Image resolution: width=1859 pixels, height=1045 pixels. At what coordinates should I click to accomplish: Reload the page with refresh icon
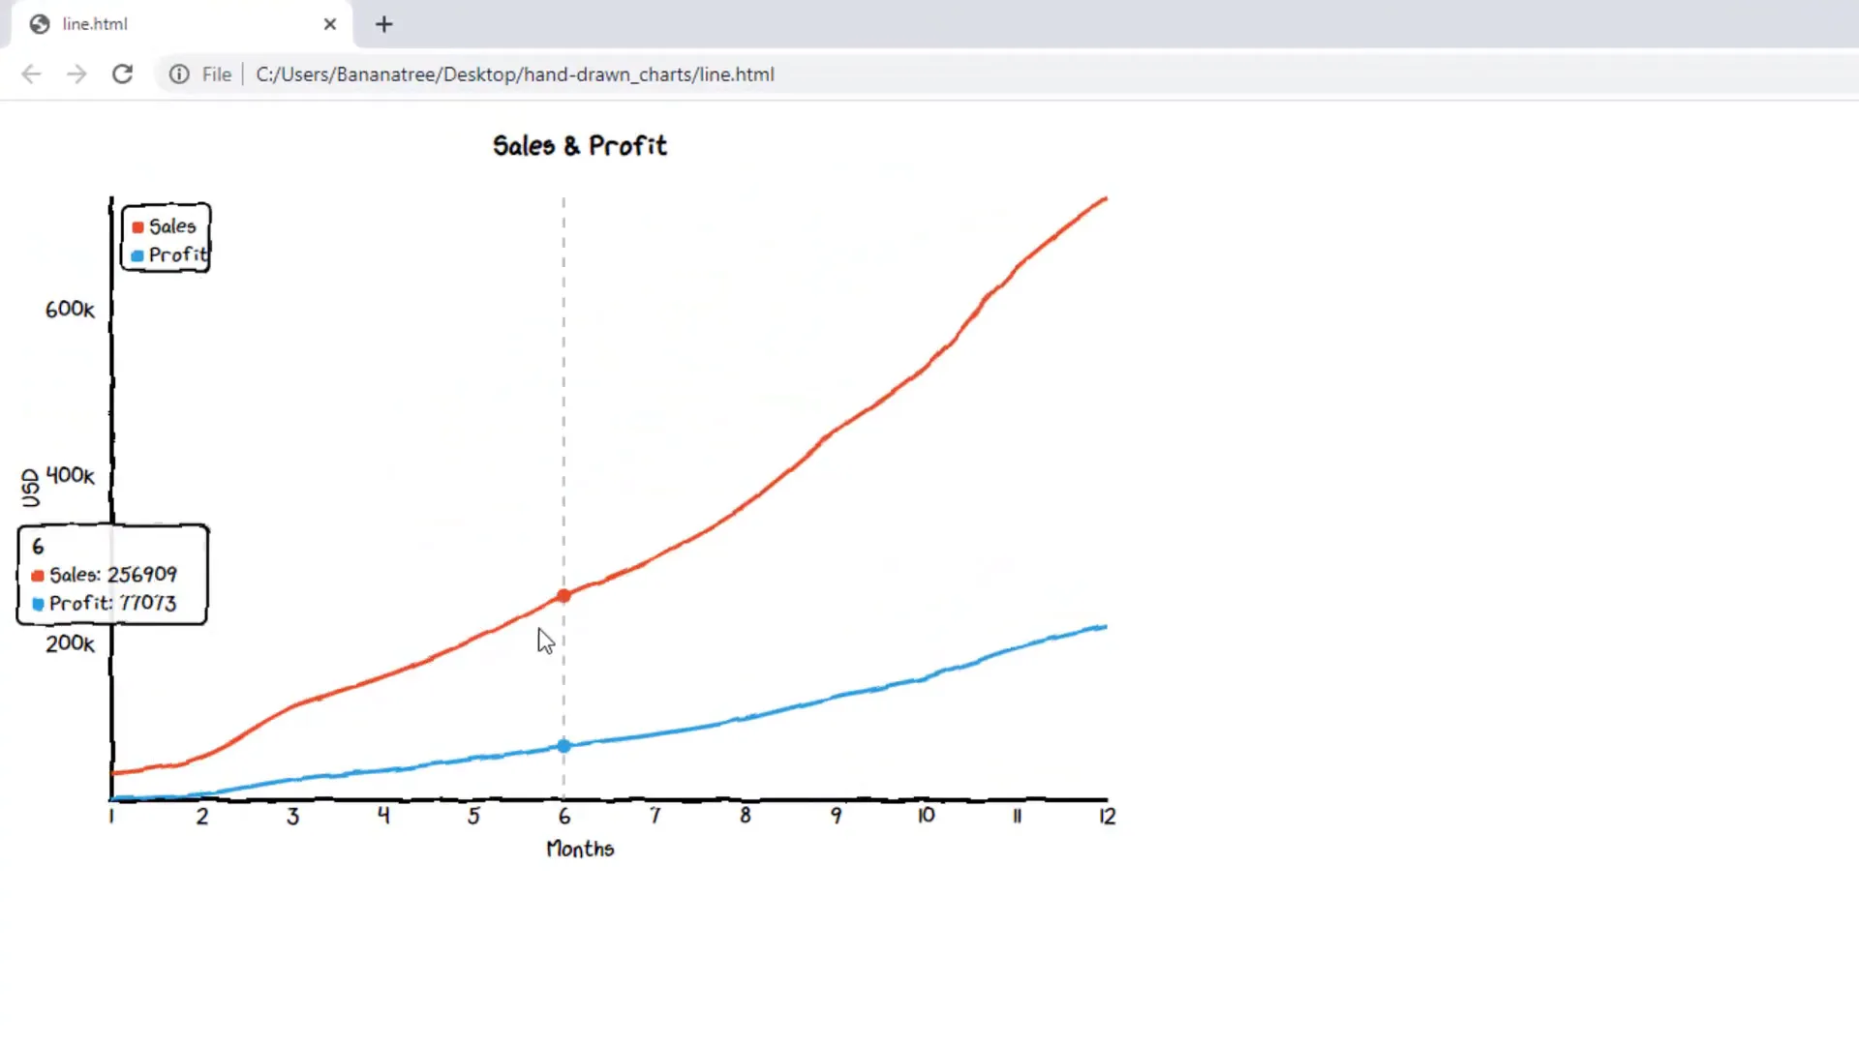(x=122, y=75)
